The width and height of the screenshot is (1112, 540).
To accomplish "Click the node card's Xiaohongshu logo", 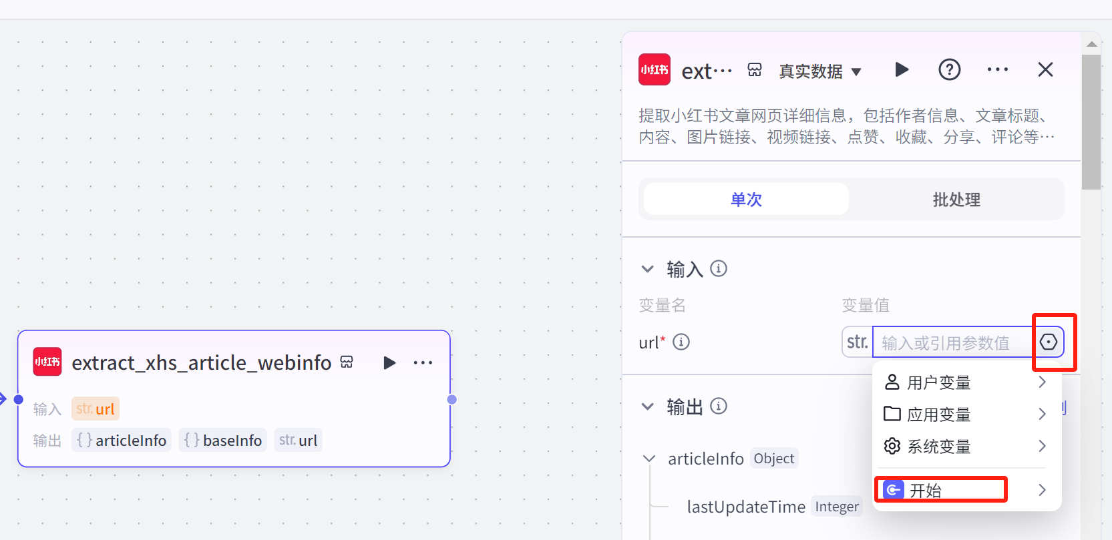I will pos(47,362).
